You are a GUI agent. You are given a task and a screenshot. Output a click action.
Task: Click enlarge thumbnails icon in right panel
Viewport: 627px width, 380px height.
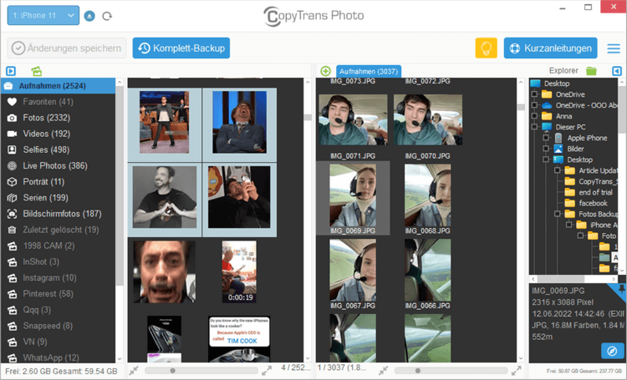tap(516, 371)
